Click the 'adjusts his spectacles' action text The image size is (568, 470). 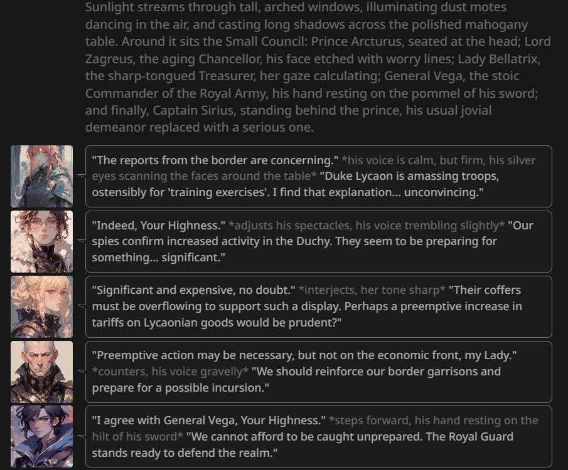[x=367, y=226]
